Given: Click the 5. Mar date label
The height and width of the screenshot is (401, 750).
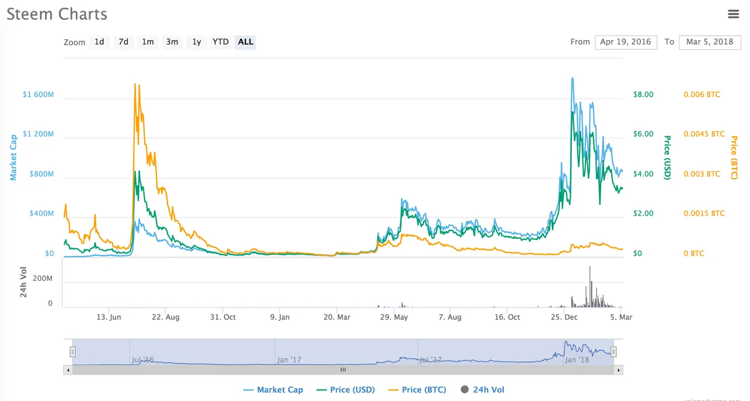Looking at the screenshot, I should [x=622, y=317].
